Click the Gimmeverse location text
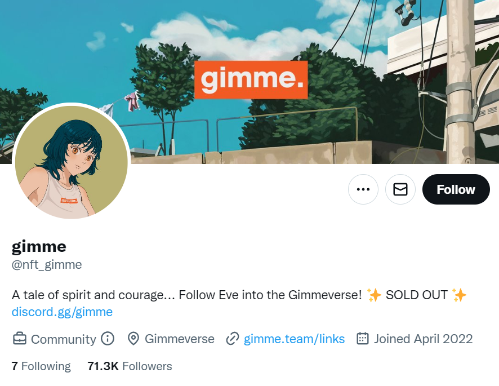 [x=180, y=339]
